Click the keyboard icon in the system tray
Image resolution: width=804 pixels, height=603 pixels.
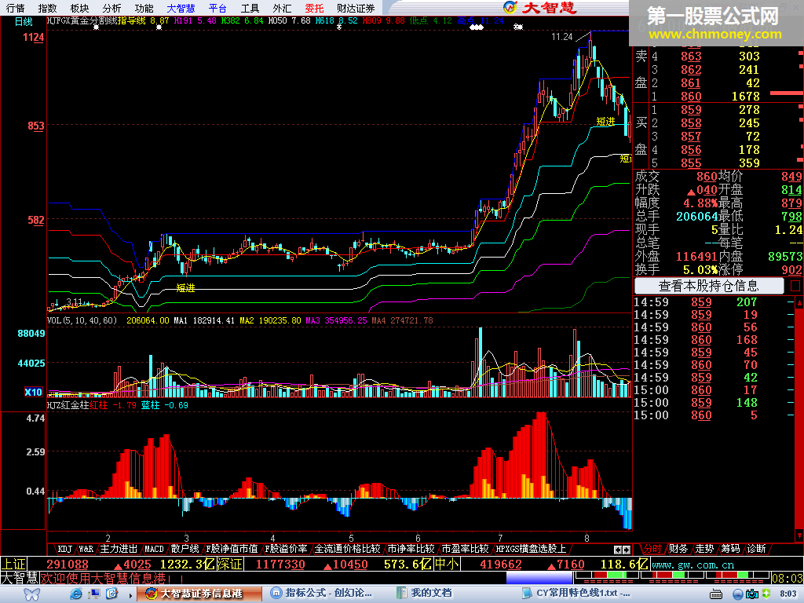coord(716,594)
